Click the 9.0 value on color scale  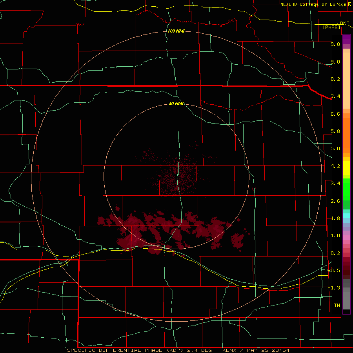coord(335,62)
